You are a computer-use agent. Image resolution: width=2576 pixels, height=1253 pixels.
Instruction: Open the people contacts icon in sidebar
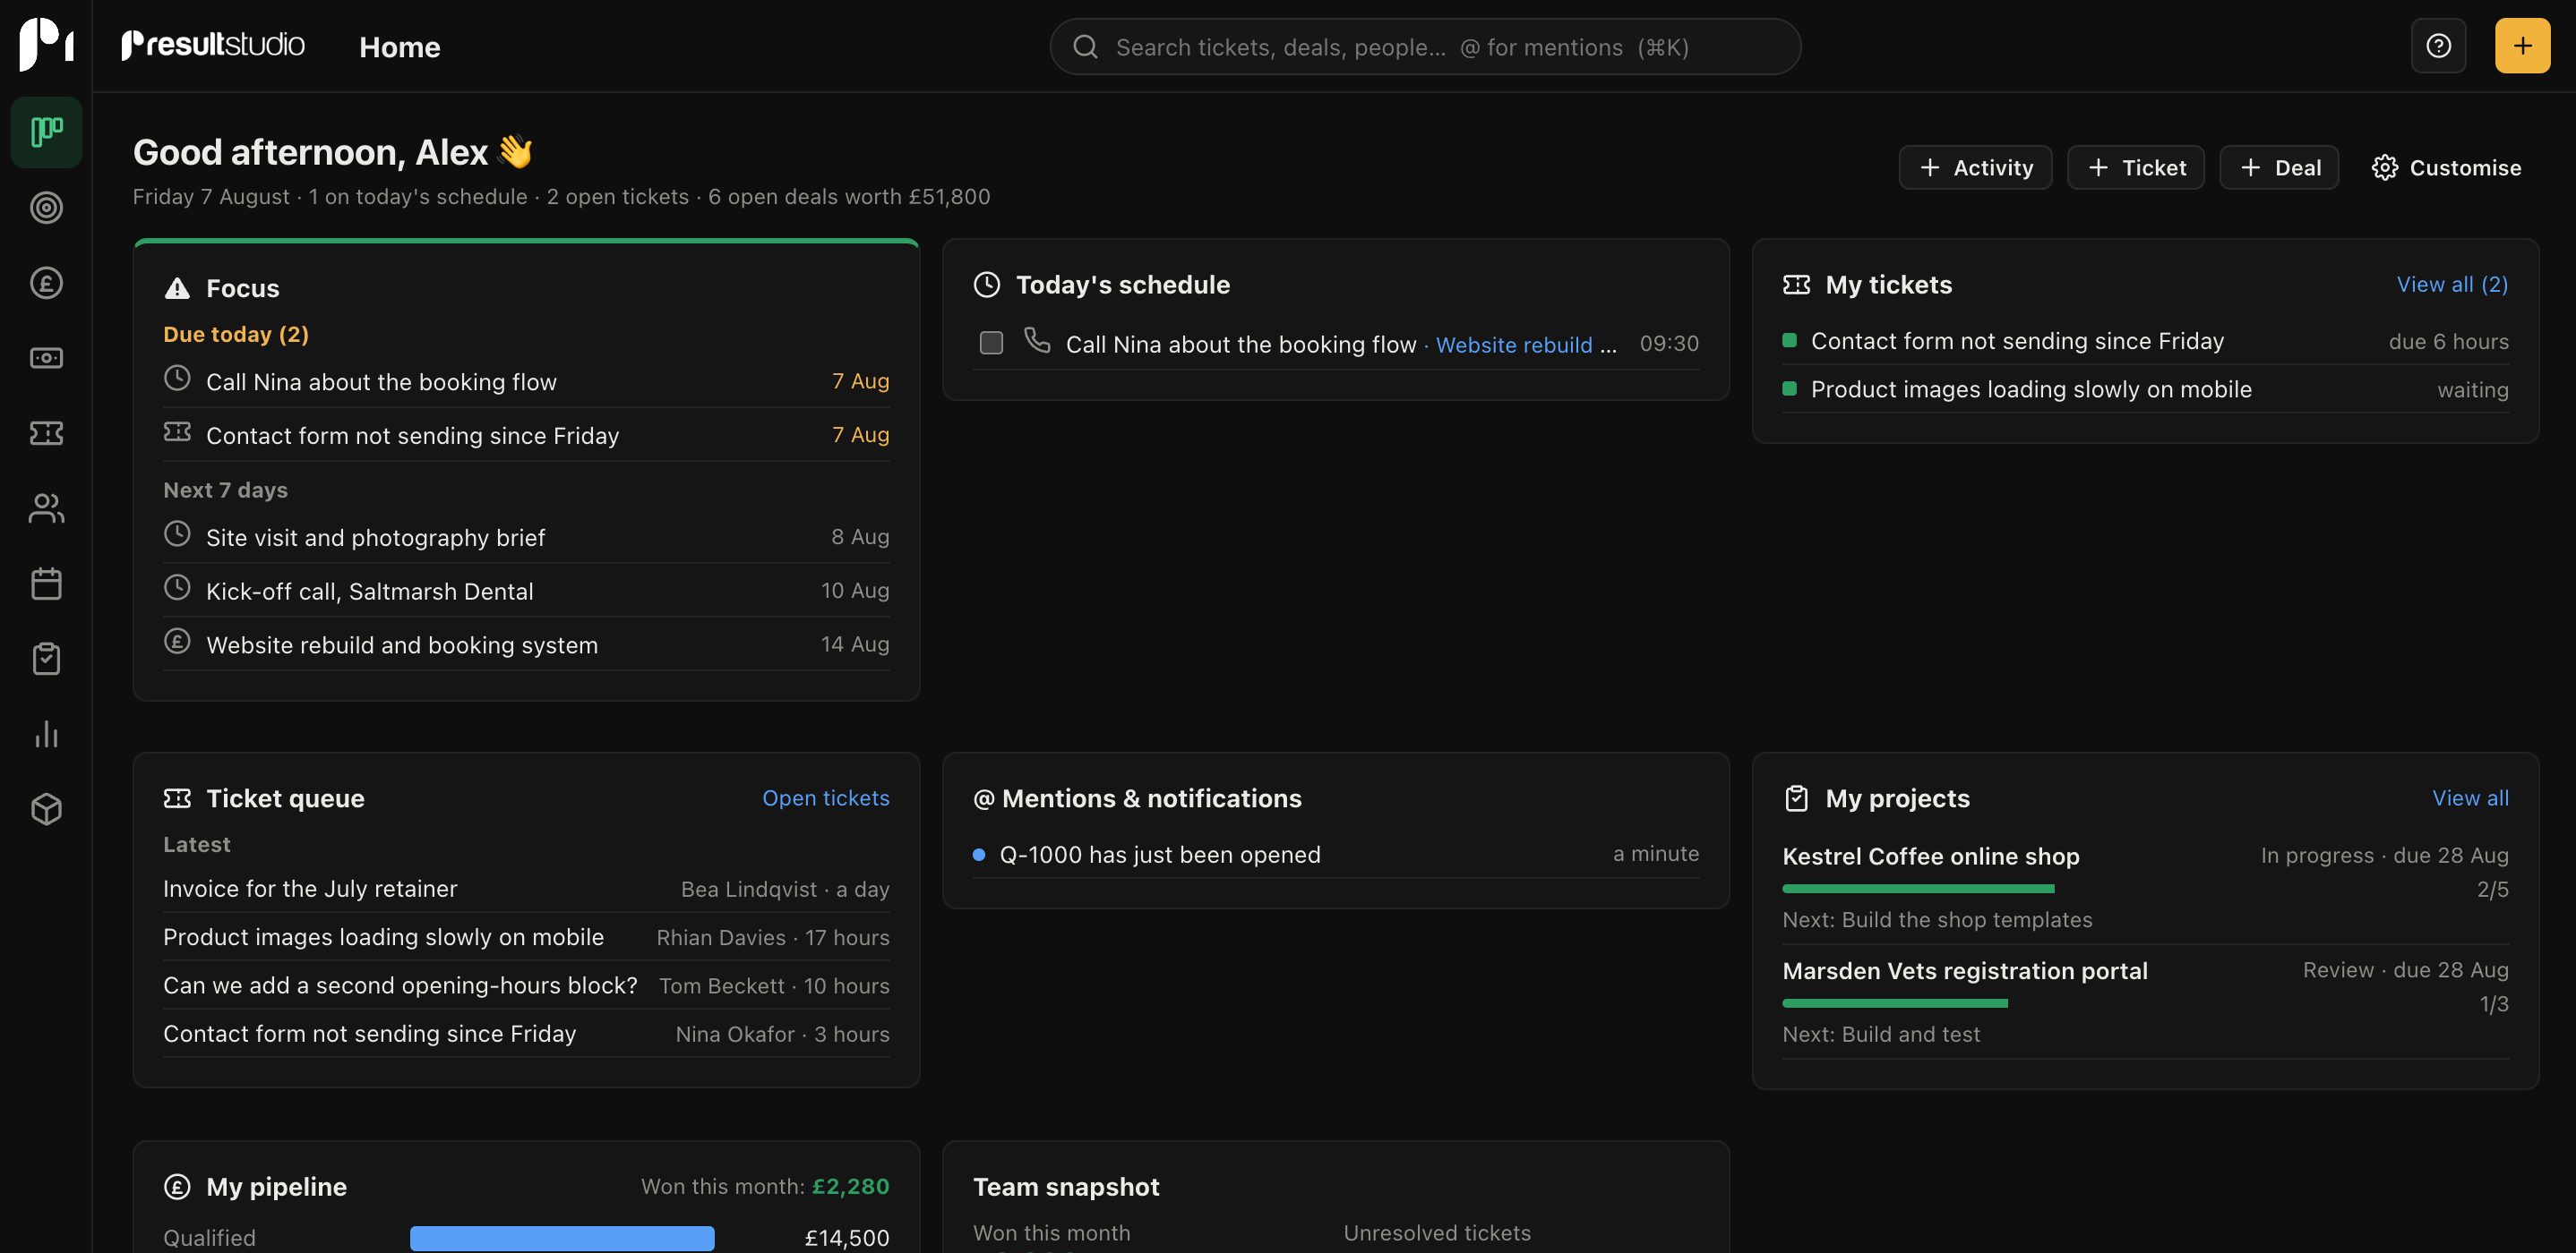click(x=46, y=508)
